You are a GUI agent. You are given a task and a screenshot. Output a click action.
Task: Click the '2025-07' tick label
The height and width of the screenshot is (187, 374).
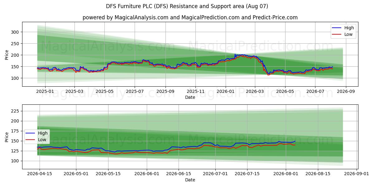click(135, 91)
